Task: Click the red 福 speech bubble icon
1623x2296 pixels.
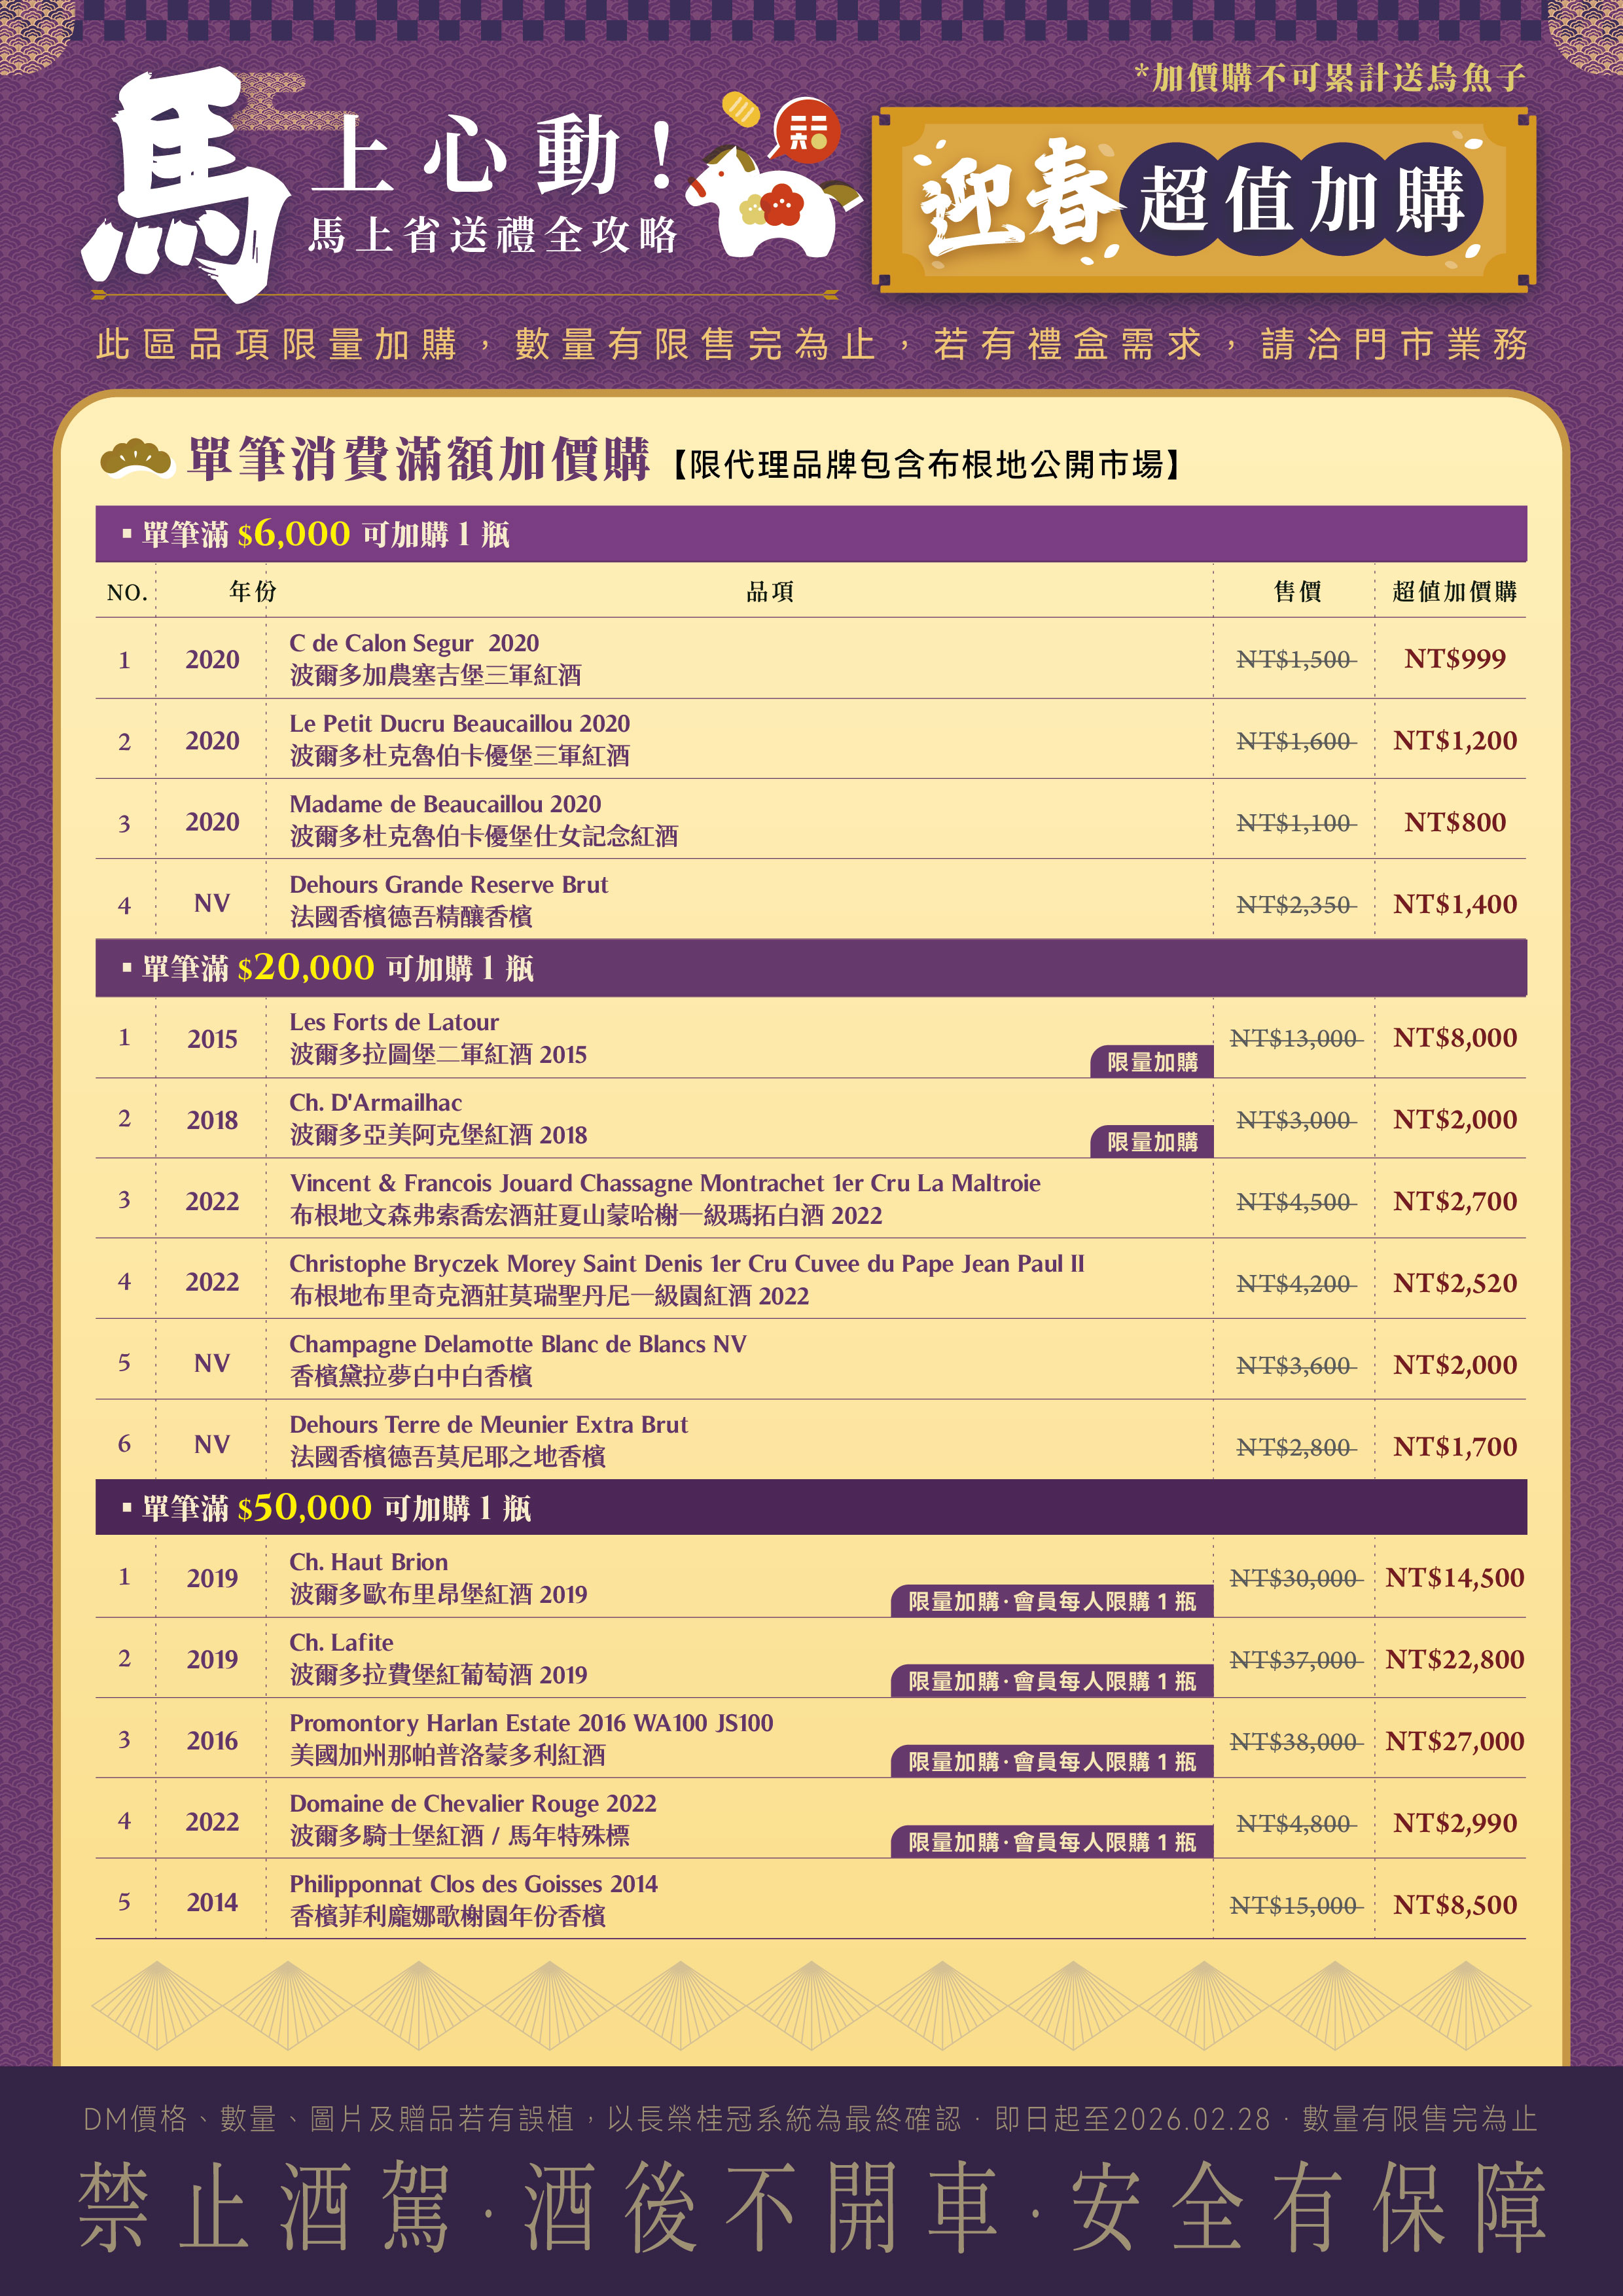Action: click(807, 130)
